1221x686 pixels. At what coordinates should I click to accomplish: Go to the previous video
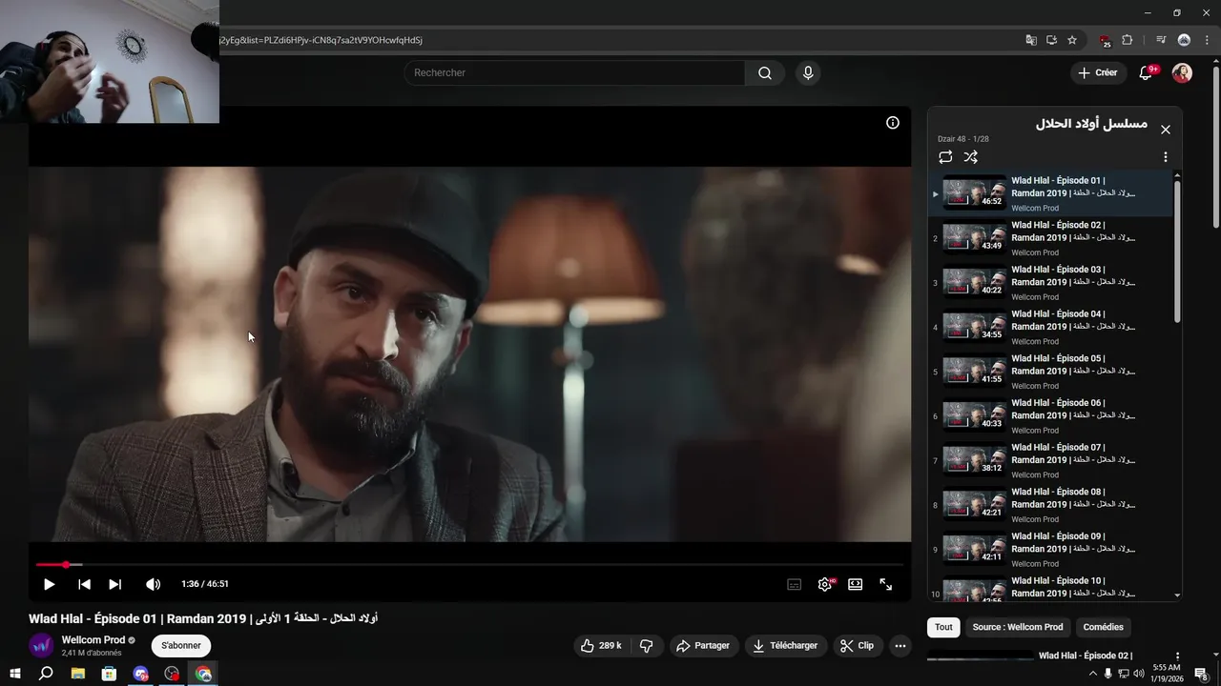pos(84,584)
